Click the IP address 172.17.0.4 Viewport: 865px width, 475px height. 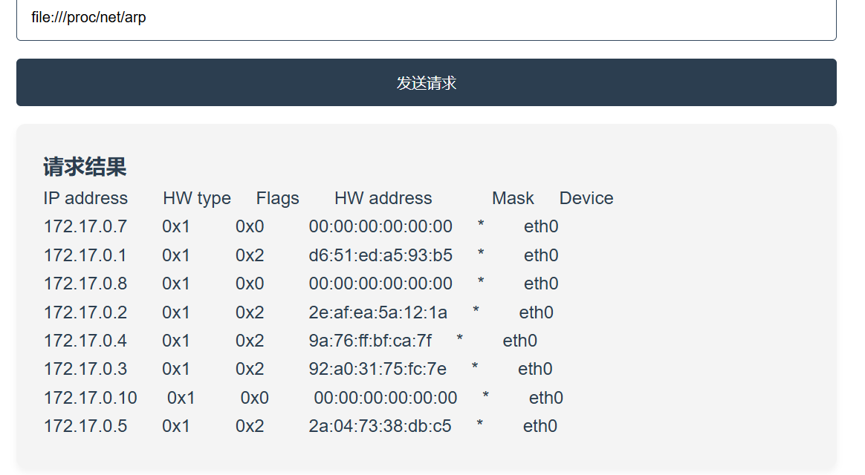(85, 341)
